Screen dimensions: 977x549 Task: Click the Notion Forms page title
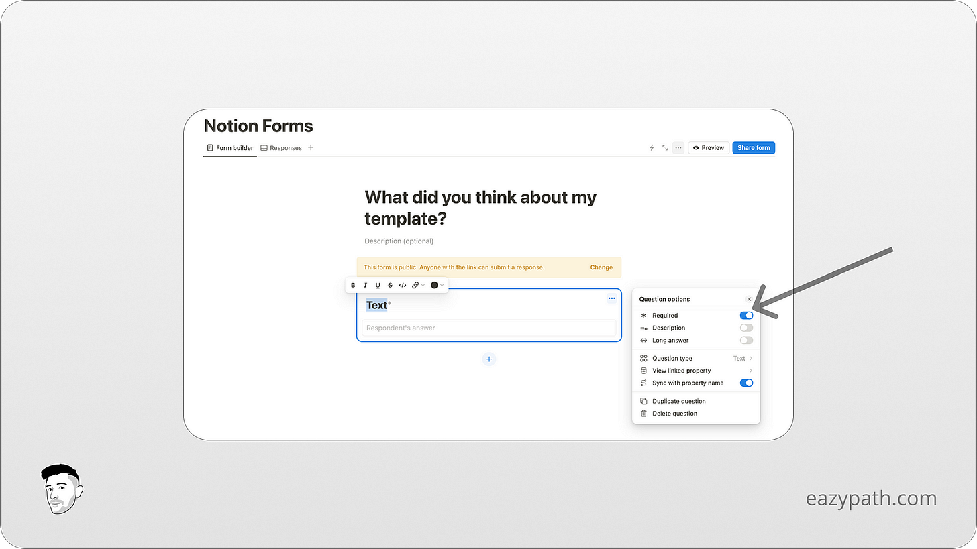click(258, 126)
